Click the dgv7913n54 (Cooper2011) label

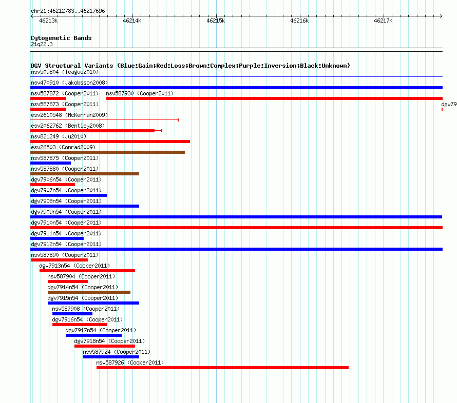pyautogui.click(x=74, y=266)
